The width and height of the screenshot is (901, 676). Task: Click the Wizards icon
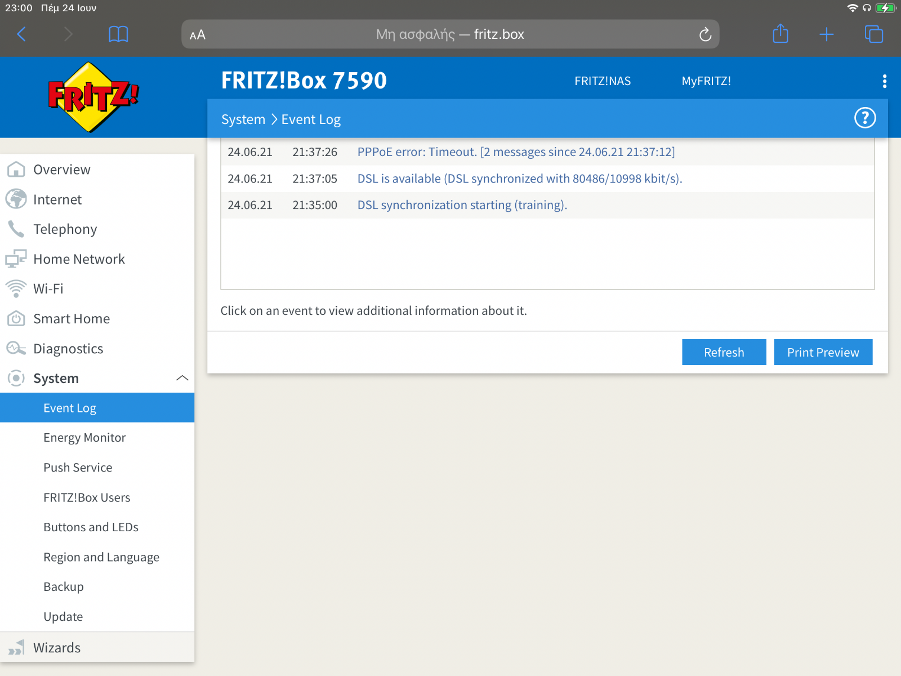point(16,648)
